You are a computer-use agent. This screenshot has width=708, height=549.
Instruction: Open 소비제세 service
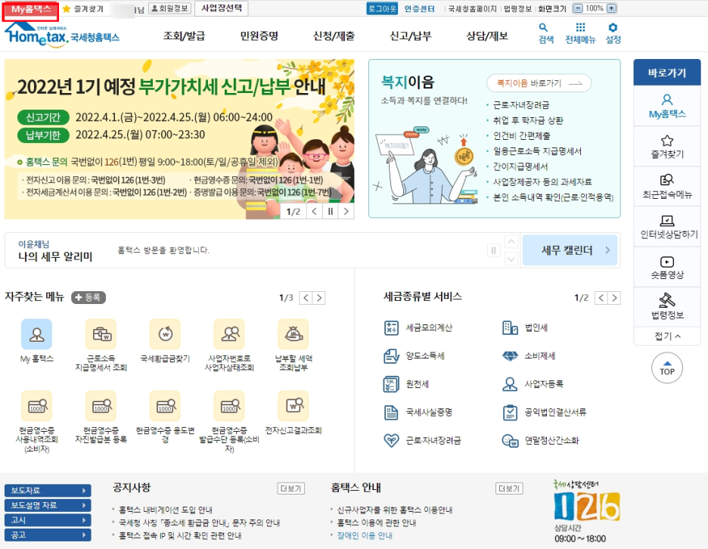pos(529,355)
